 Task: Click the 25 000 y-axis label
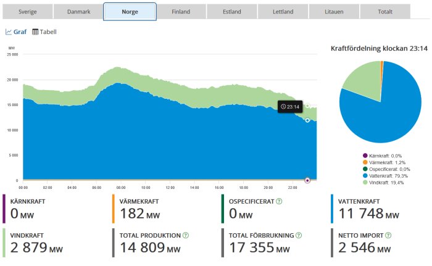pyautogui.click(x=12, y=54)
